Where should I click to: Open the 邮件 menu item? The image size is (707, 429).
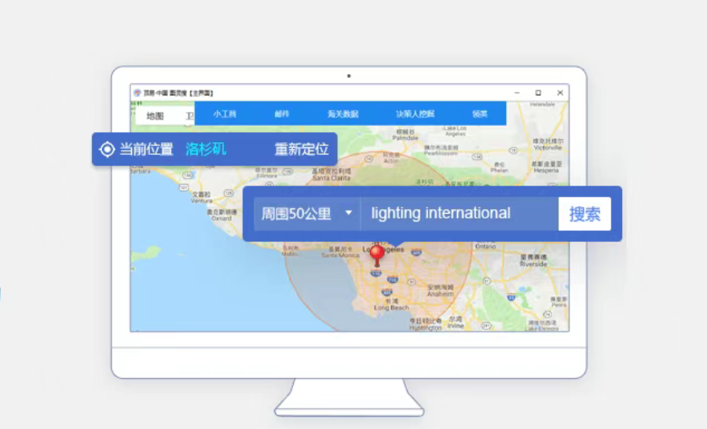[282, 114]
